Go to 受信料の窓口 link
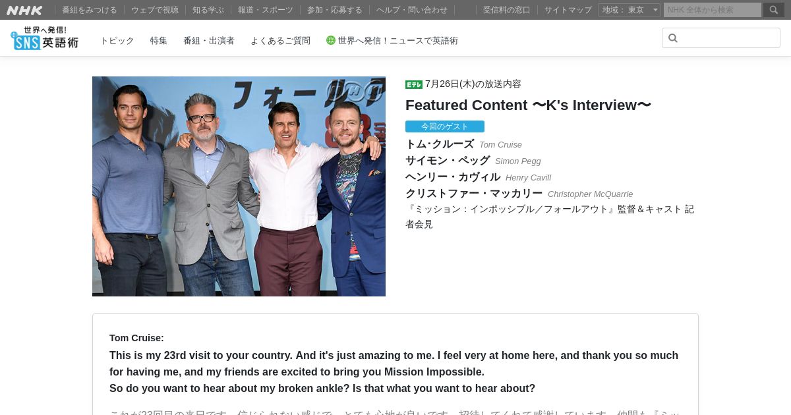The image size is (791, 415). click(x=507, y=10)
